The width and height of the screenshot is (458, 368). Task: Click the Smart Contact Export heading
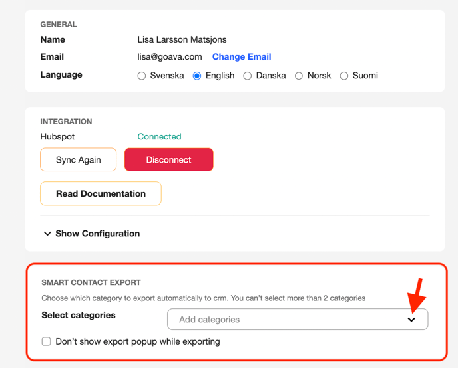pyautogui.click(x=91, y=282)
